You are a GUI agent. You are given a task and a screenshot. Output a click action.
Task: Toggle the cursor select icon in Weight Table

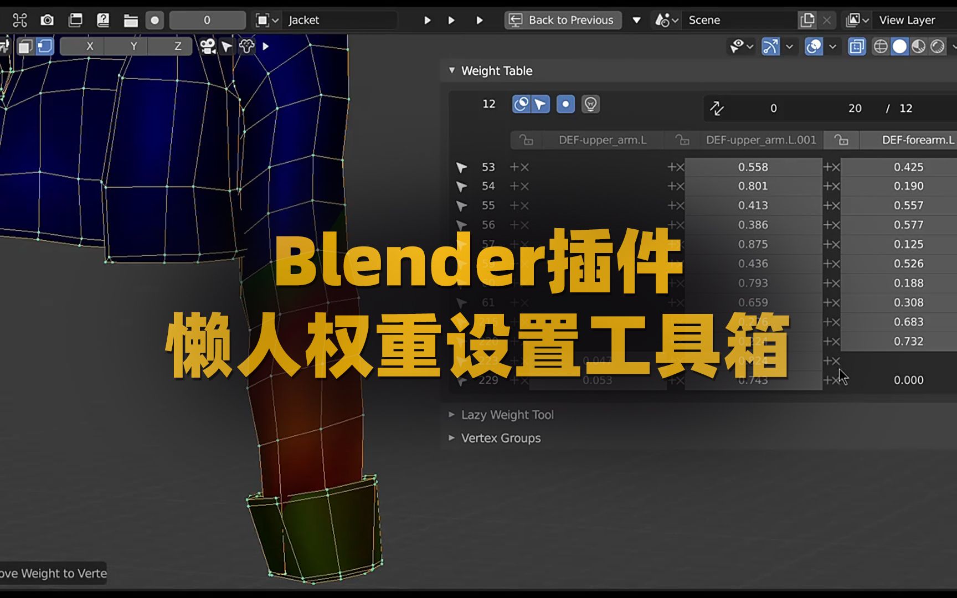coord(541,104)
